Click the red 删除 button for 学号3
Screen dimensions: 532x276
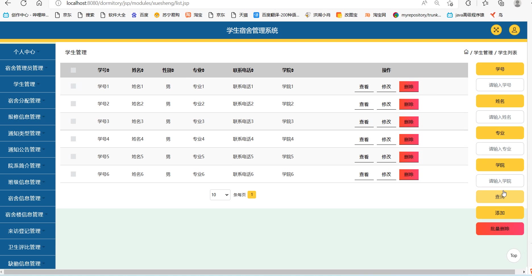pyautogui.click(x=409, y=122)
